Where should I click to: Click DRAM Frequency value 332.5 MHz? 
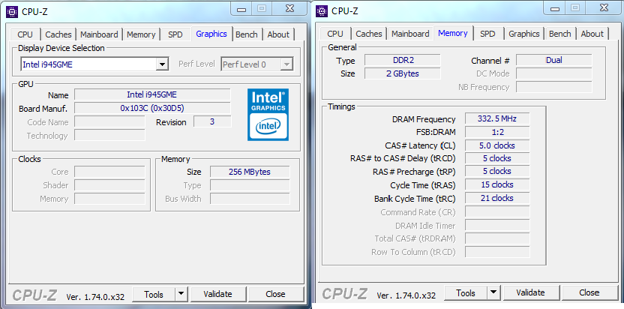497,118
